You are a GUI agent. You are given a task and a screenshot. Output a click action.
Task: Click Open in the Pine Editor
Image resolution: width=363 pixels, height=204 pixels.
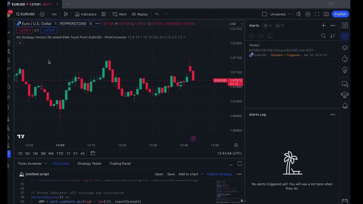pos(159,174)
